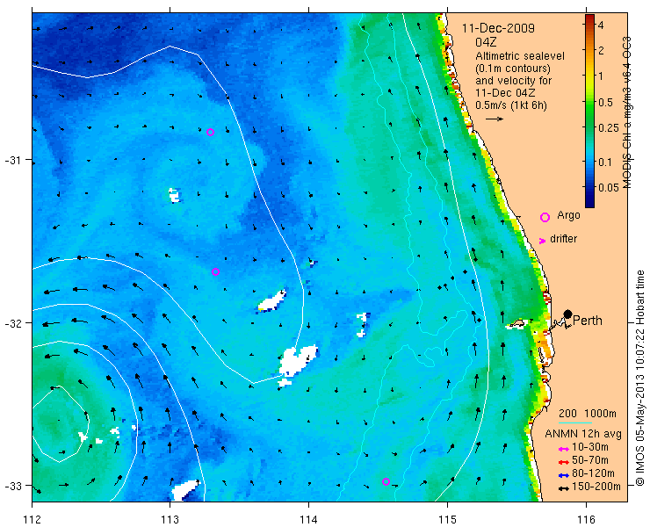This screenshot has width=650, height=527.
Task: Click the '150-200m' depth label
Action: pos(596,487)
